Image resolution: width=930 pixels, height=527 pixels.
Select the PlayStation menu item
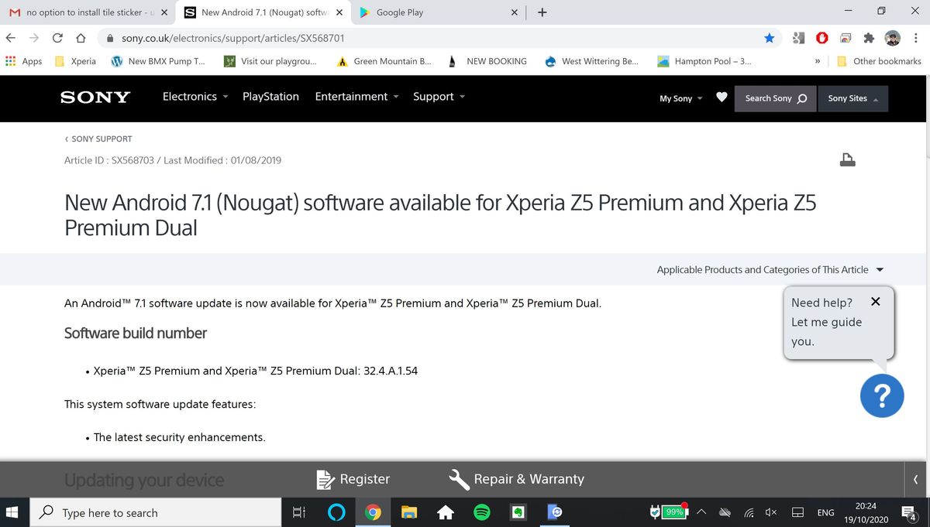coord(270,96)
